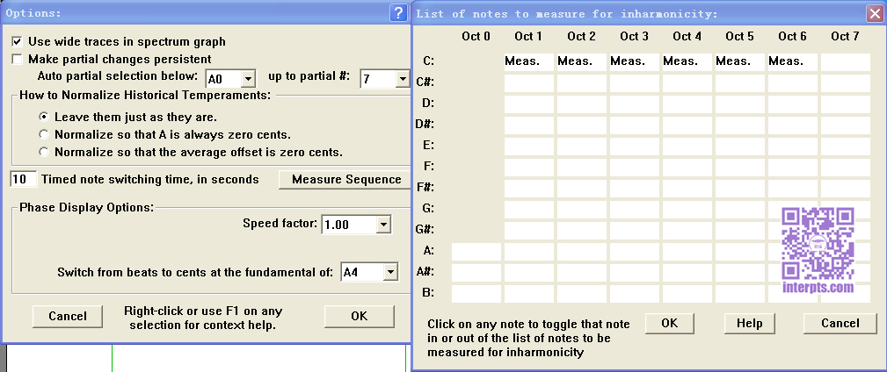Click the question mark help icon in Options

[x=397, y=13]
